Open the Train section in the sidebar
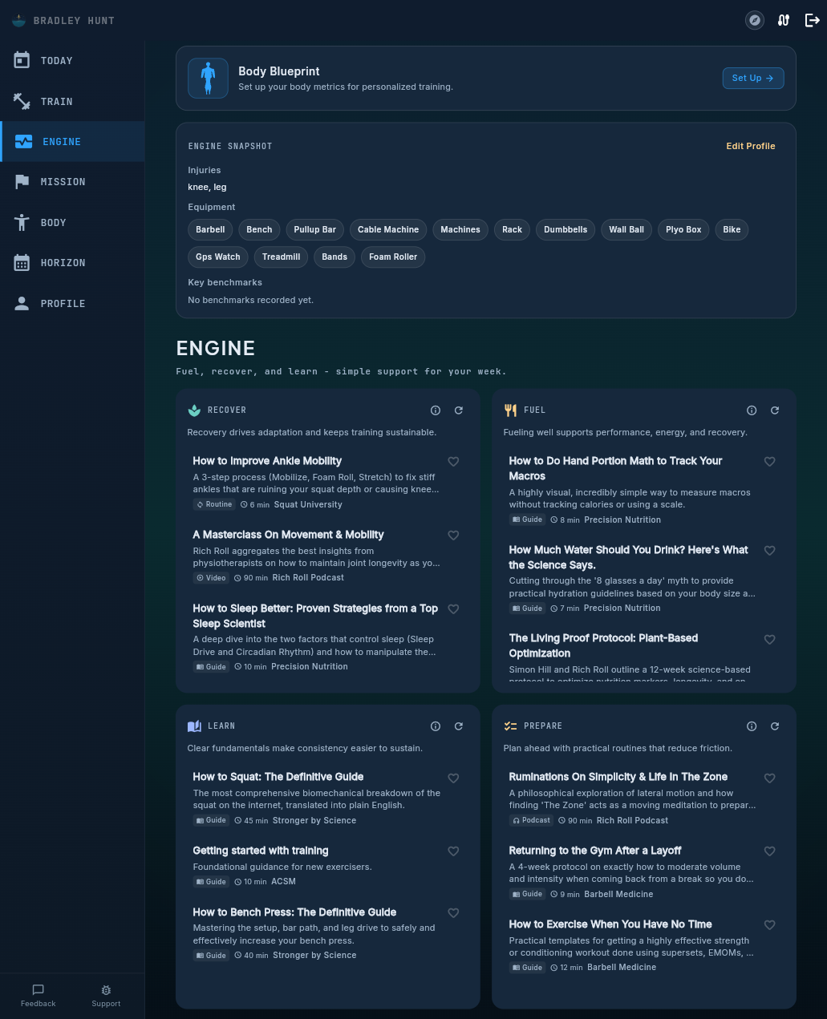 [x=56, y=102]
